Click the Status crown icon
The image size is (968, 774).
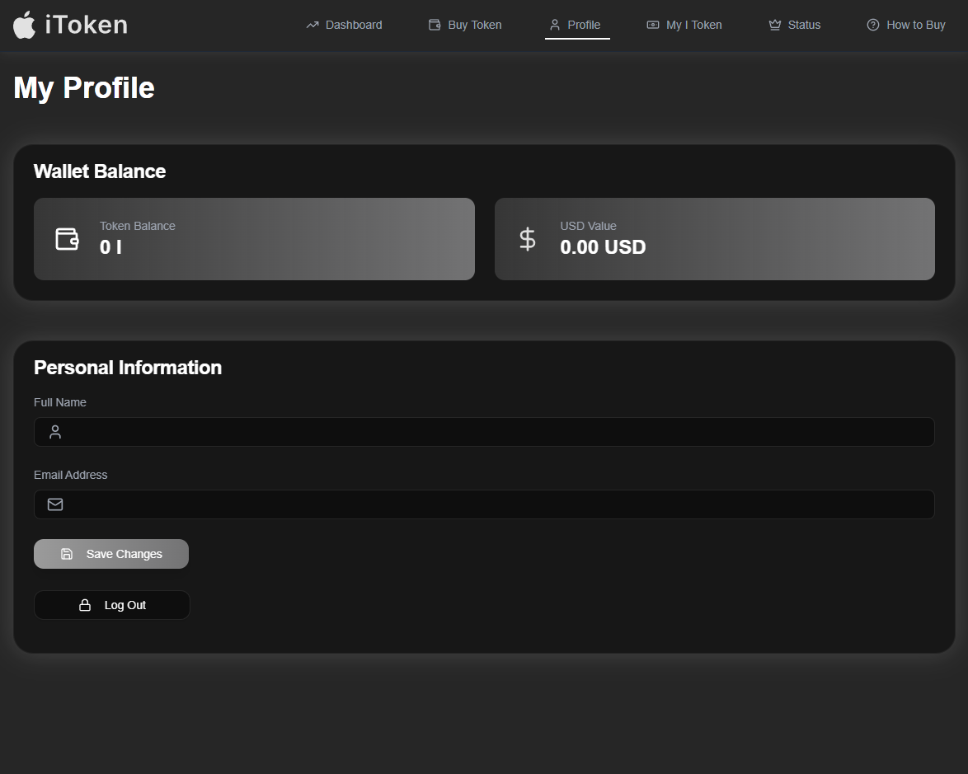tap(774, 25)
